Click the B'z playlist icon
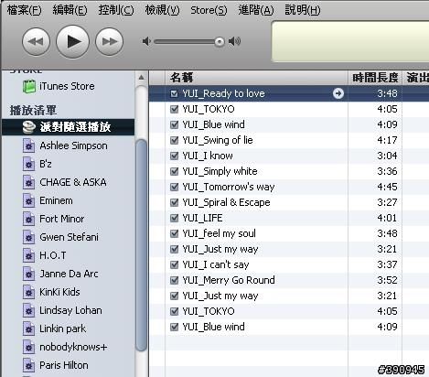The width and height of the screenshot is (429, 377). click(x=28, y=164)
